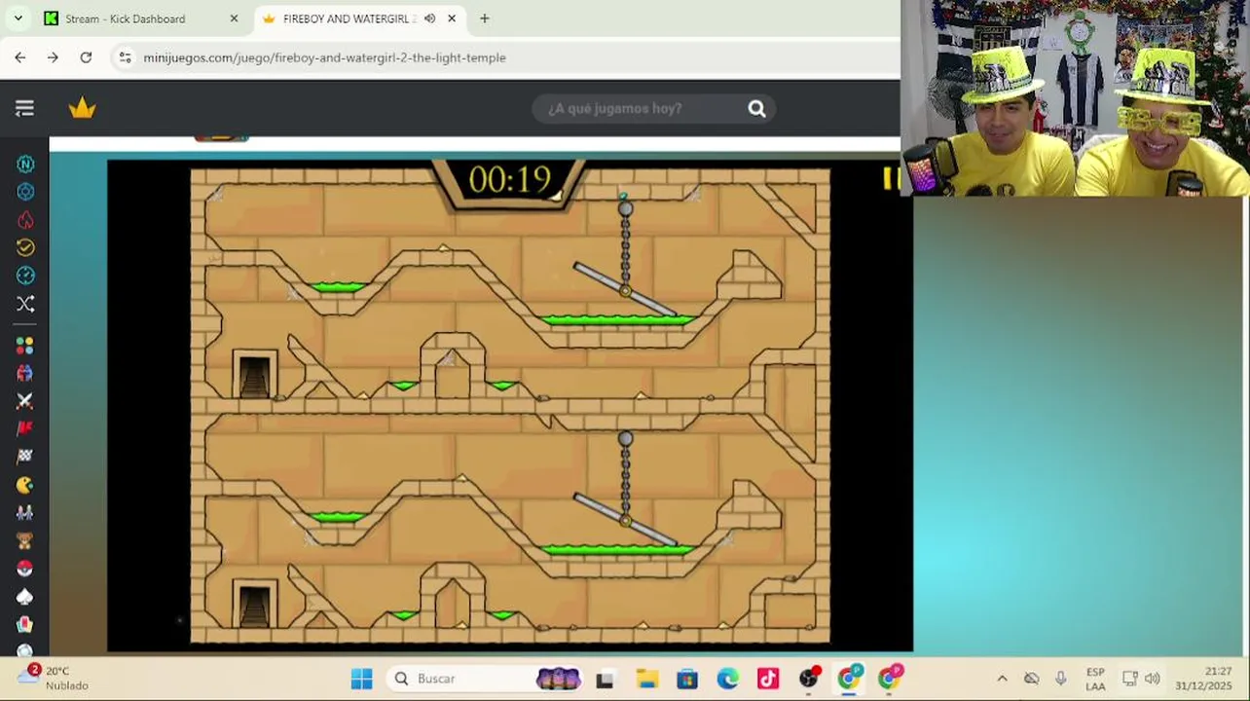Open the teddy bear kids category
Image resolution: width=1250 pixels, height=701 pixels.
tap(25, 540)
